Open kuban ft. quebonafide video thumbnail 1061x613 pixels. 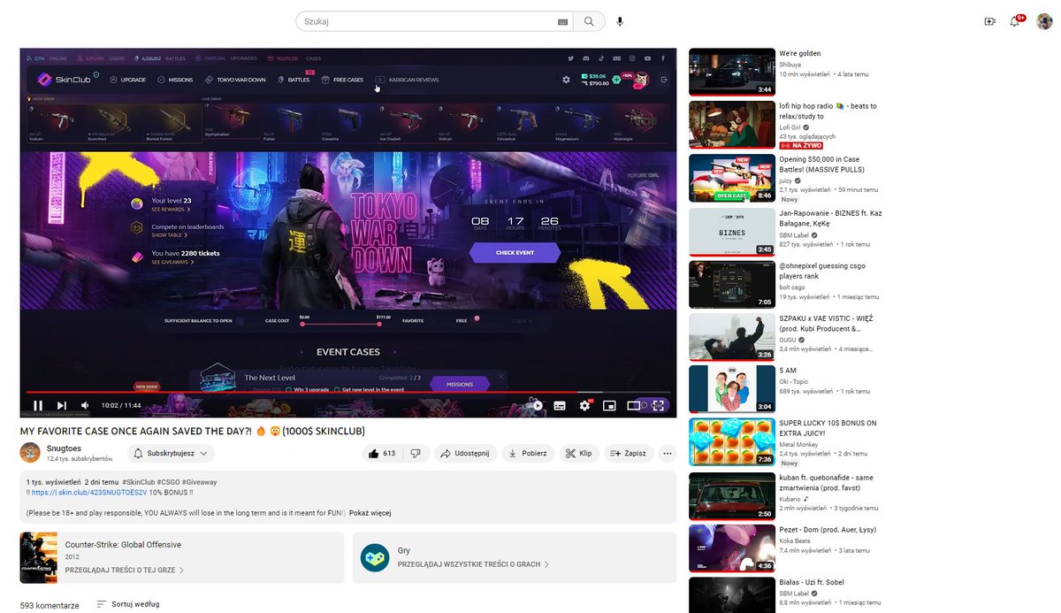(732, 496)
